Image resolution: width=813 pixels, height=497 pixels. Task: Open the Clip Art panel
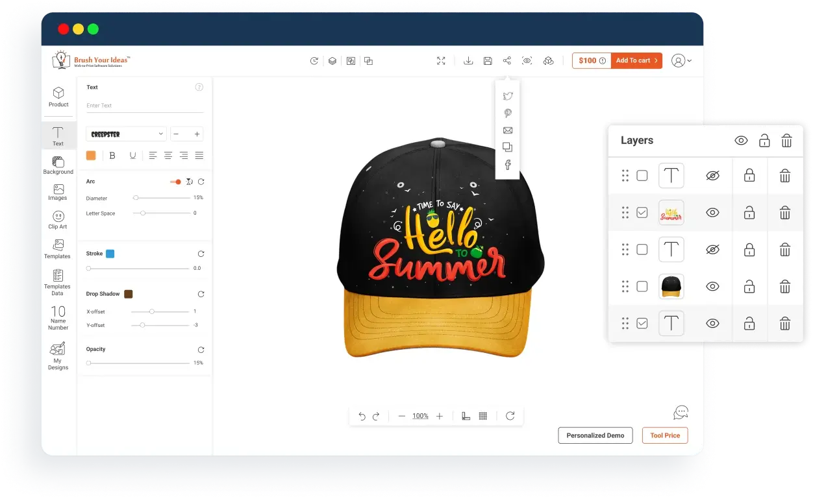(58, 221)
